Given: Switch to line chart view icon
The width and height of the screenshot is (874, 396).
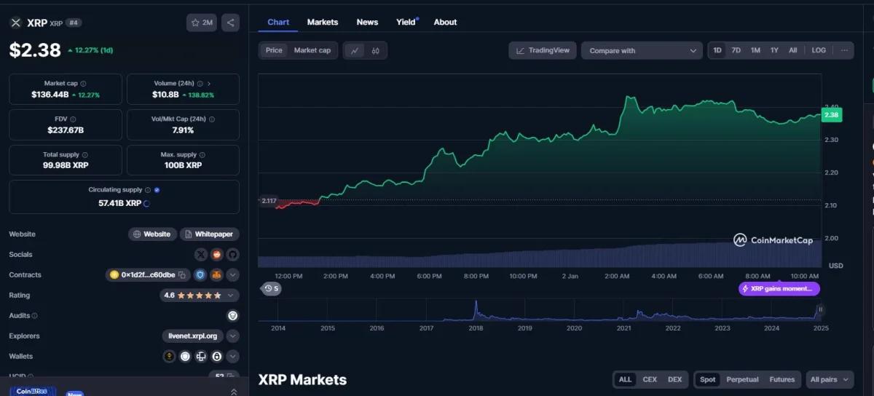Looking at the screenshot, I should [355, 51].
